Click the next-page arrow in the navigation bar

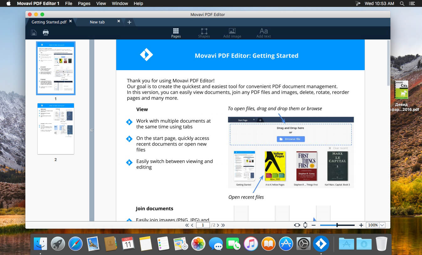[x=218, y=225]
